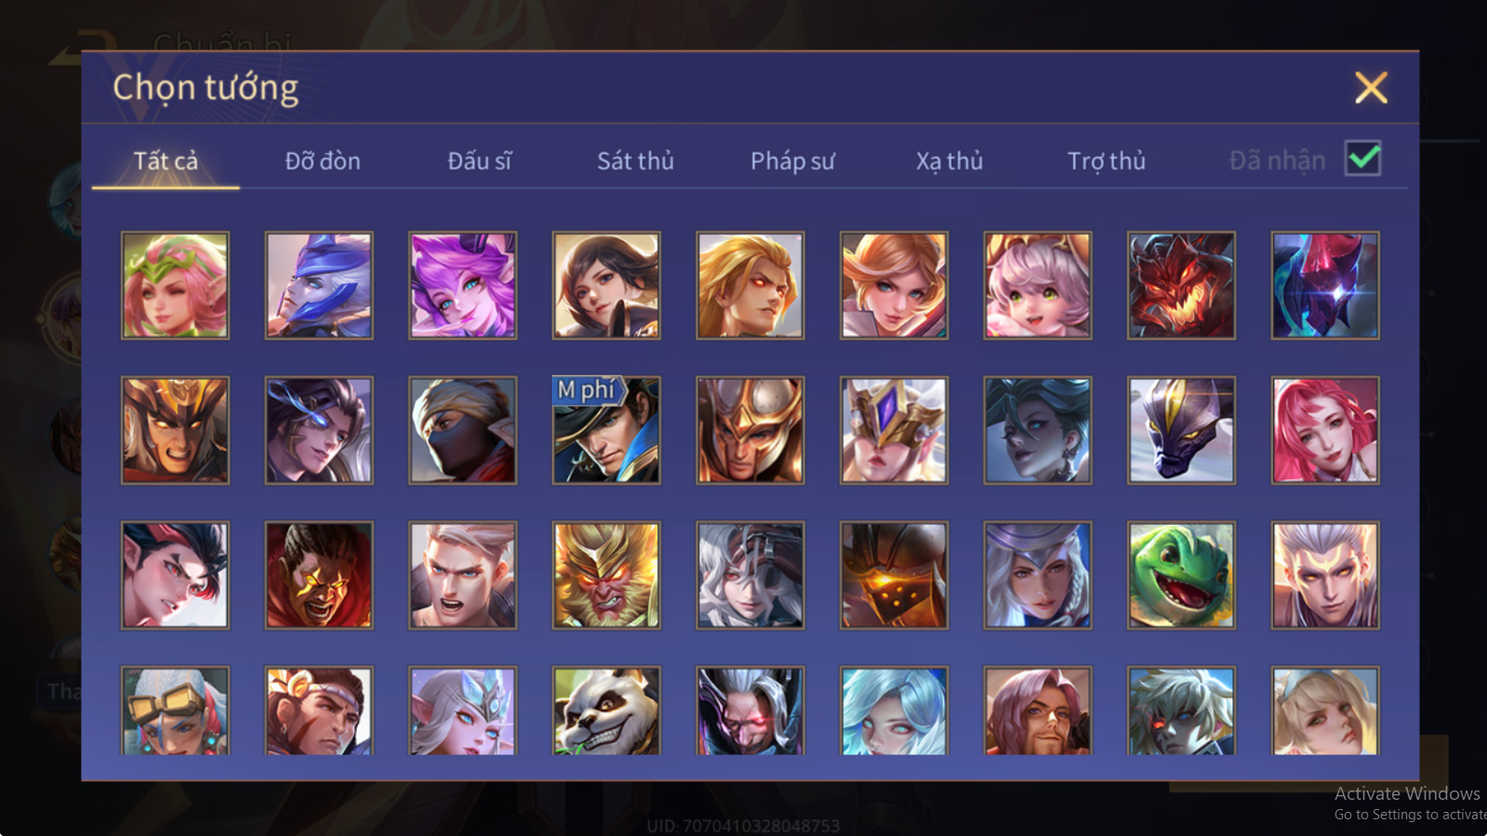Choose the hero marked 'M phí'
This screenshot has width=1487, height=836.
(606, 430)
